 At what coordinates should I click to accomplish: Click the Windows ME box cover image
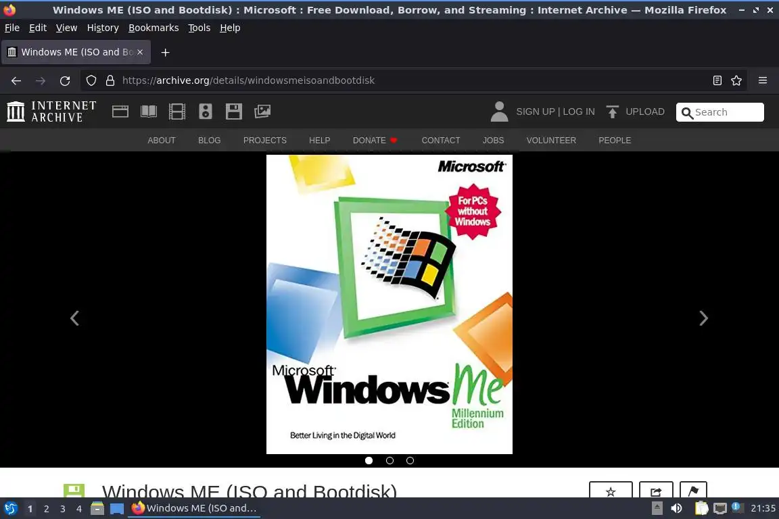pyautogui.click(x=389, y=305)
